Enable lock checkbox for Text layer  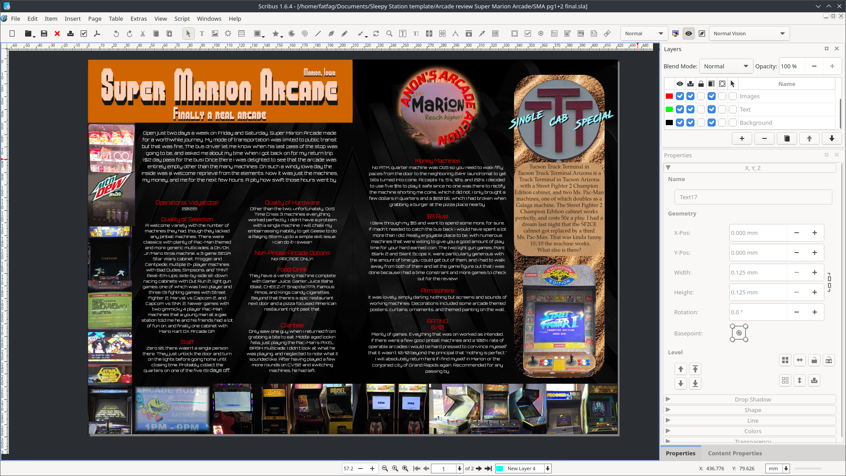701,109
